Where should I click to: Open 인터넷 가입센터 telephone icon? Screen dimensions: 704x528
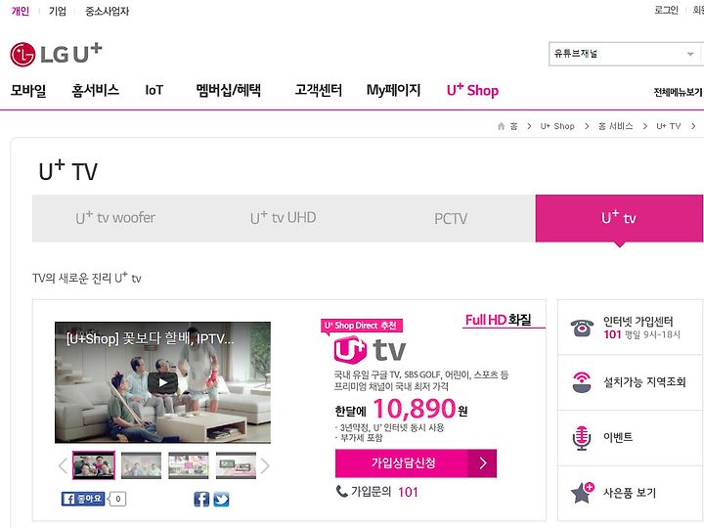(582, 328)
